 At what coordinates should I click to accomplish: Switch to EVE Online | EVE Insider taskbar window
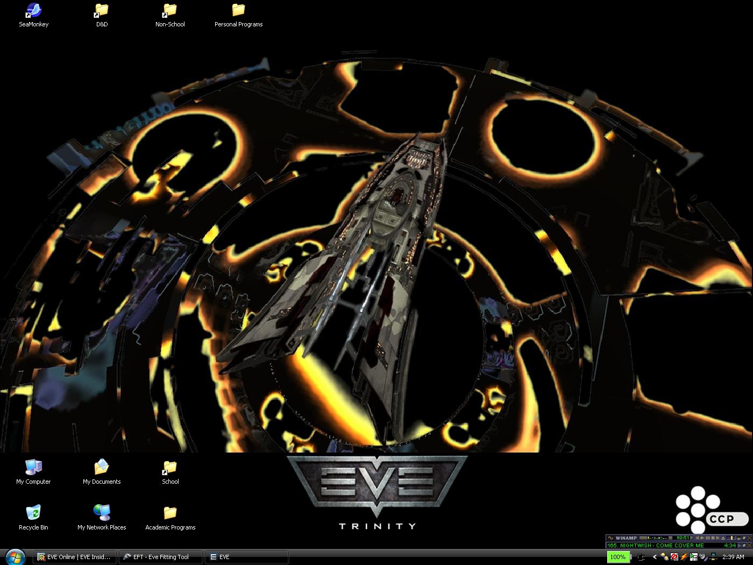pos(75,557)
